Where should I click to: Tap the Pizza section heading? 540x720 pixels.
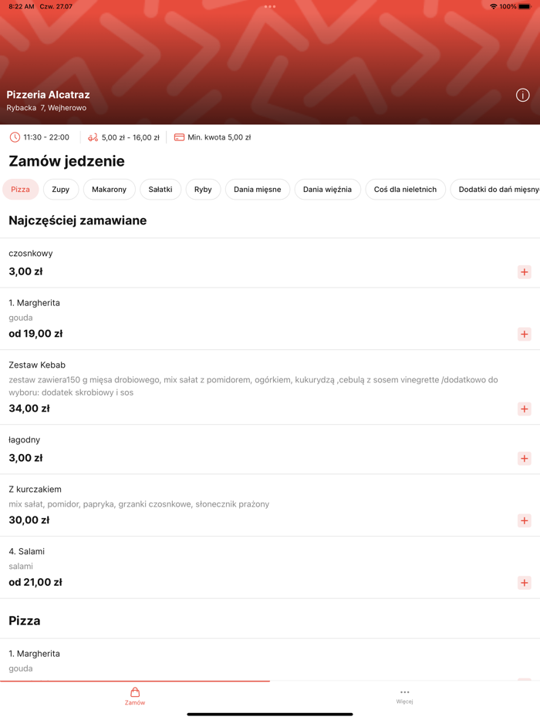point(25,621)
